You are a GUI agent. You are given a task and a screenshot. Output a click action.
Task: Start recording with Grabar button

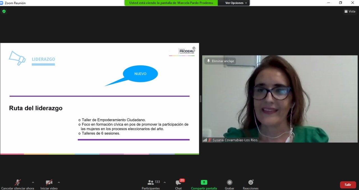coord(229,183)
